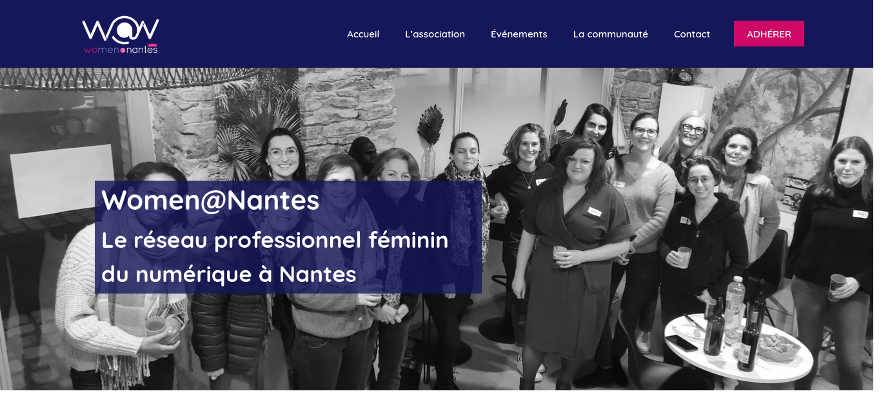This screenshot has height=420, width=881.
Task: Open the Contact page link
Action: point(692,34)
